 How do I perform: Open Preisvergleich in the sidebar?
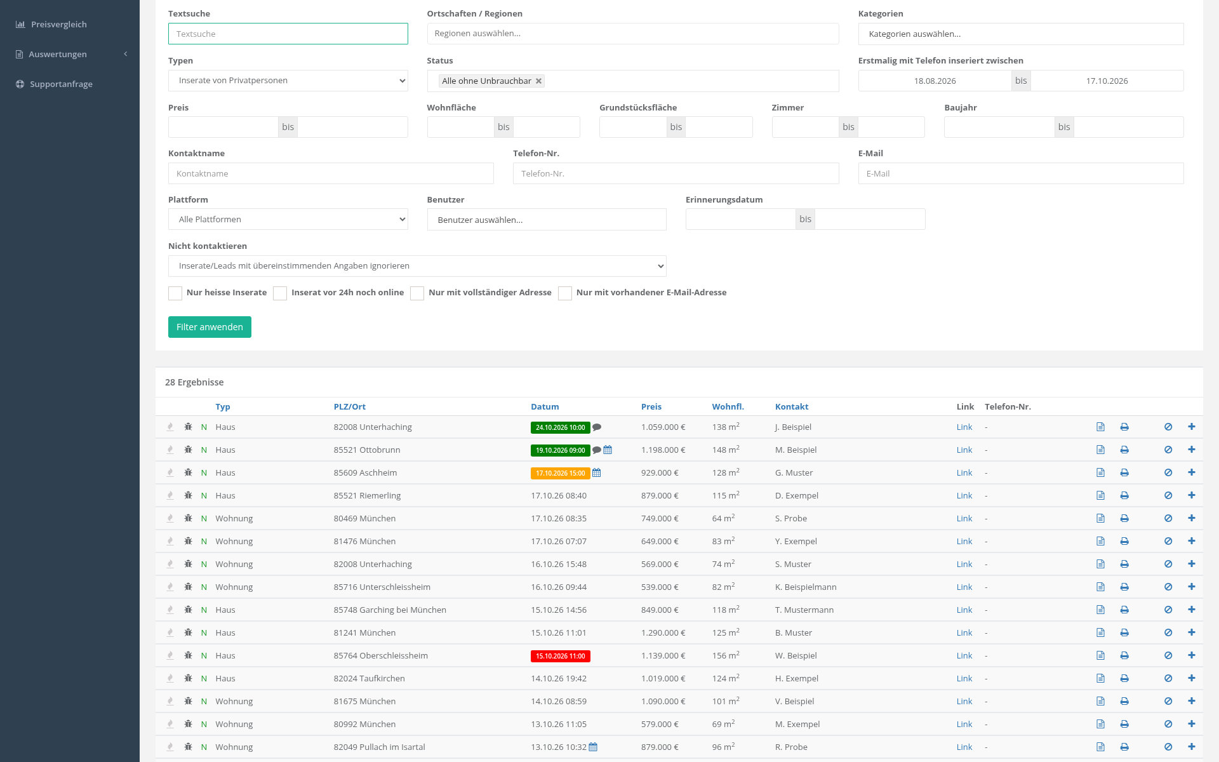tap(58, 24)
